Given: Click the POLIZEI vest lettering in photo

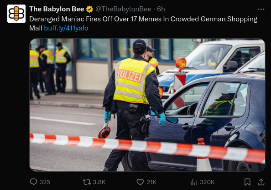Looking at the screenshot, I should click(x=130, y=76).
